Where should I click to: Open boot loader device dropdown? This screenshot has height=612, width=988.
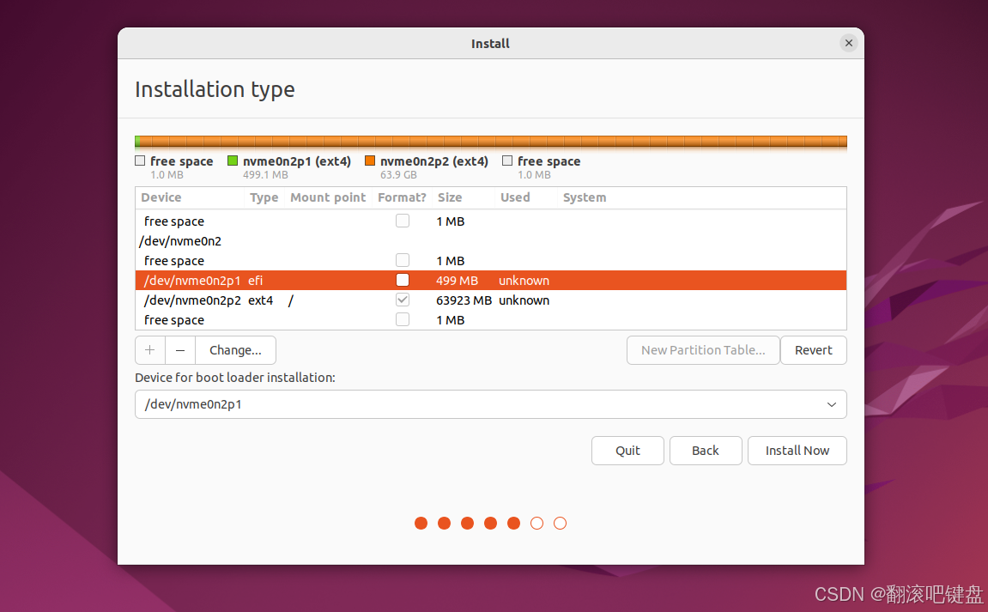point(491,404)
